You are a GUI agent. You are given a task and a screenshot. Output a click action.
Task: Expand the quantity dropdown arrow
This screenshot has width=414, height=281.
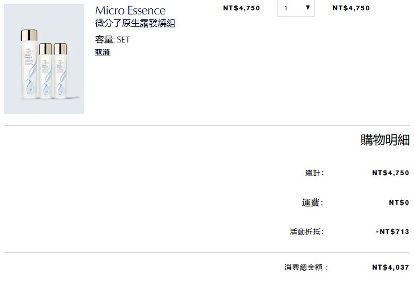(x=307, y=8)
